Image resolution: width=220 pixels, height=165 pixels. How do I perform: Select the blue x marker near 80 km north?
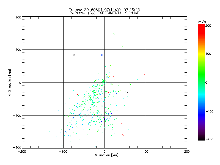pos(102,55)
